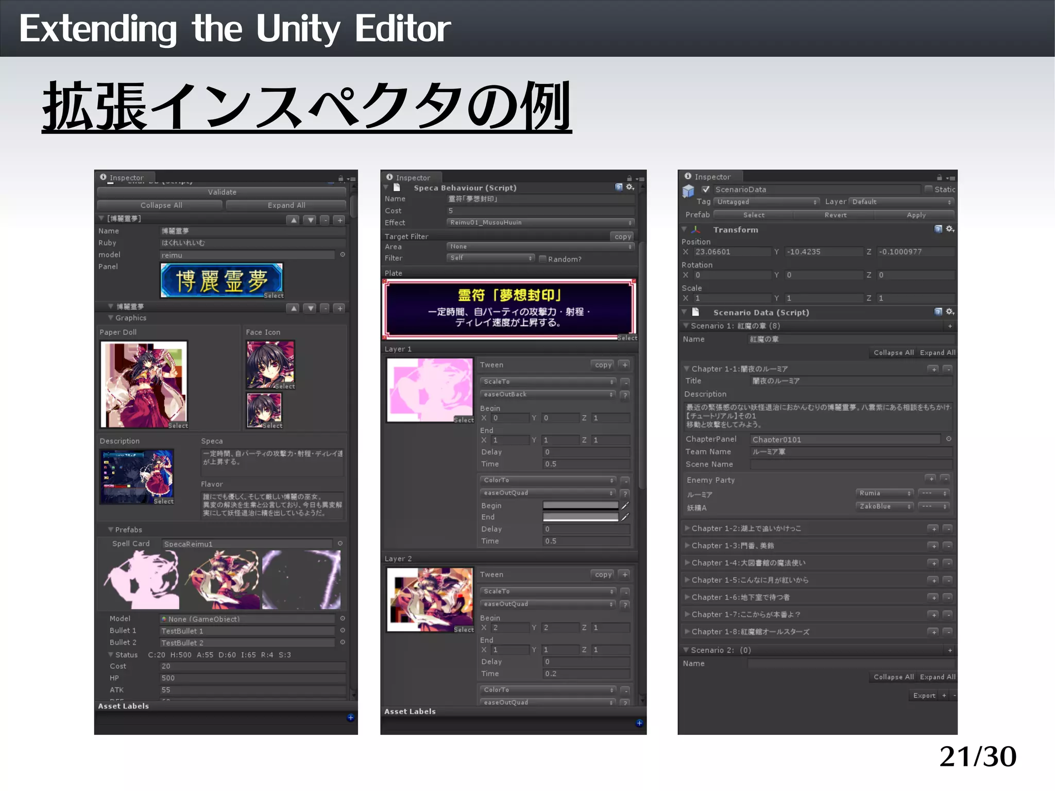Click Layer 1 Tween copy button

pos(603,365)
